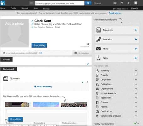Click the Upload File button

[15, 119]
